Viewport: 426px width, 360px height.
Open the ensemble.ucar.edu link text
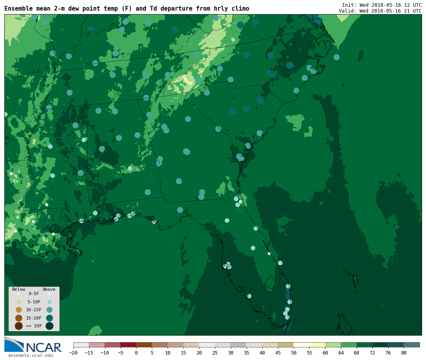coord(31,355)
